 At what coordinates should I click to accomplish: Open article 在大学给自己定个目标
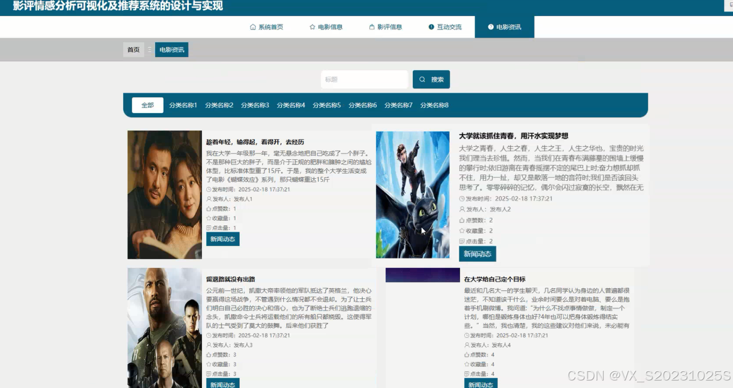[495, 279]
